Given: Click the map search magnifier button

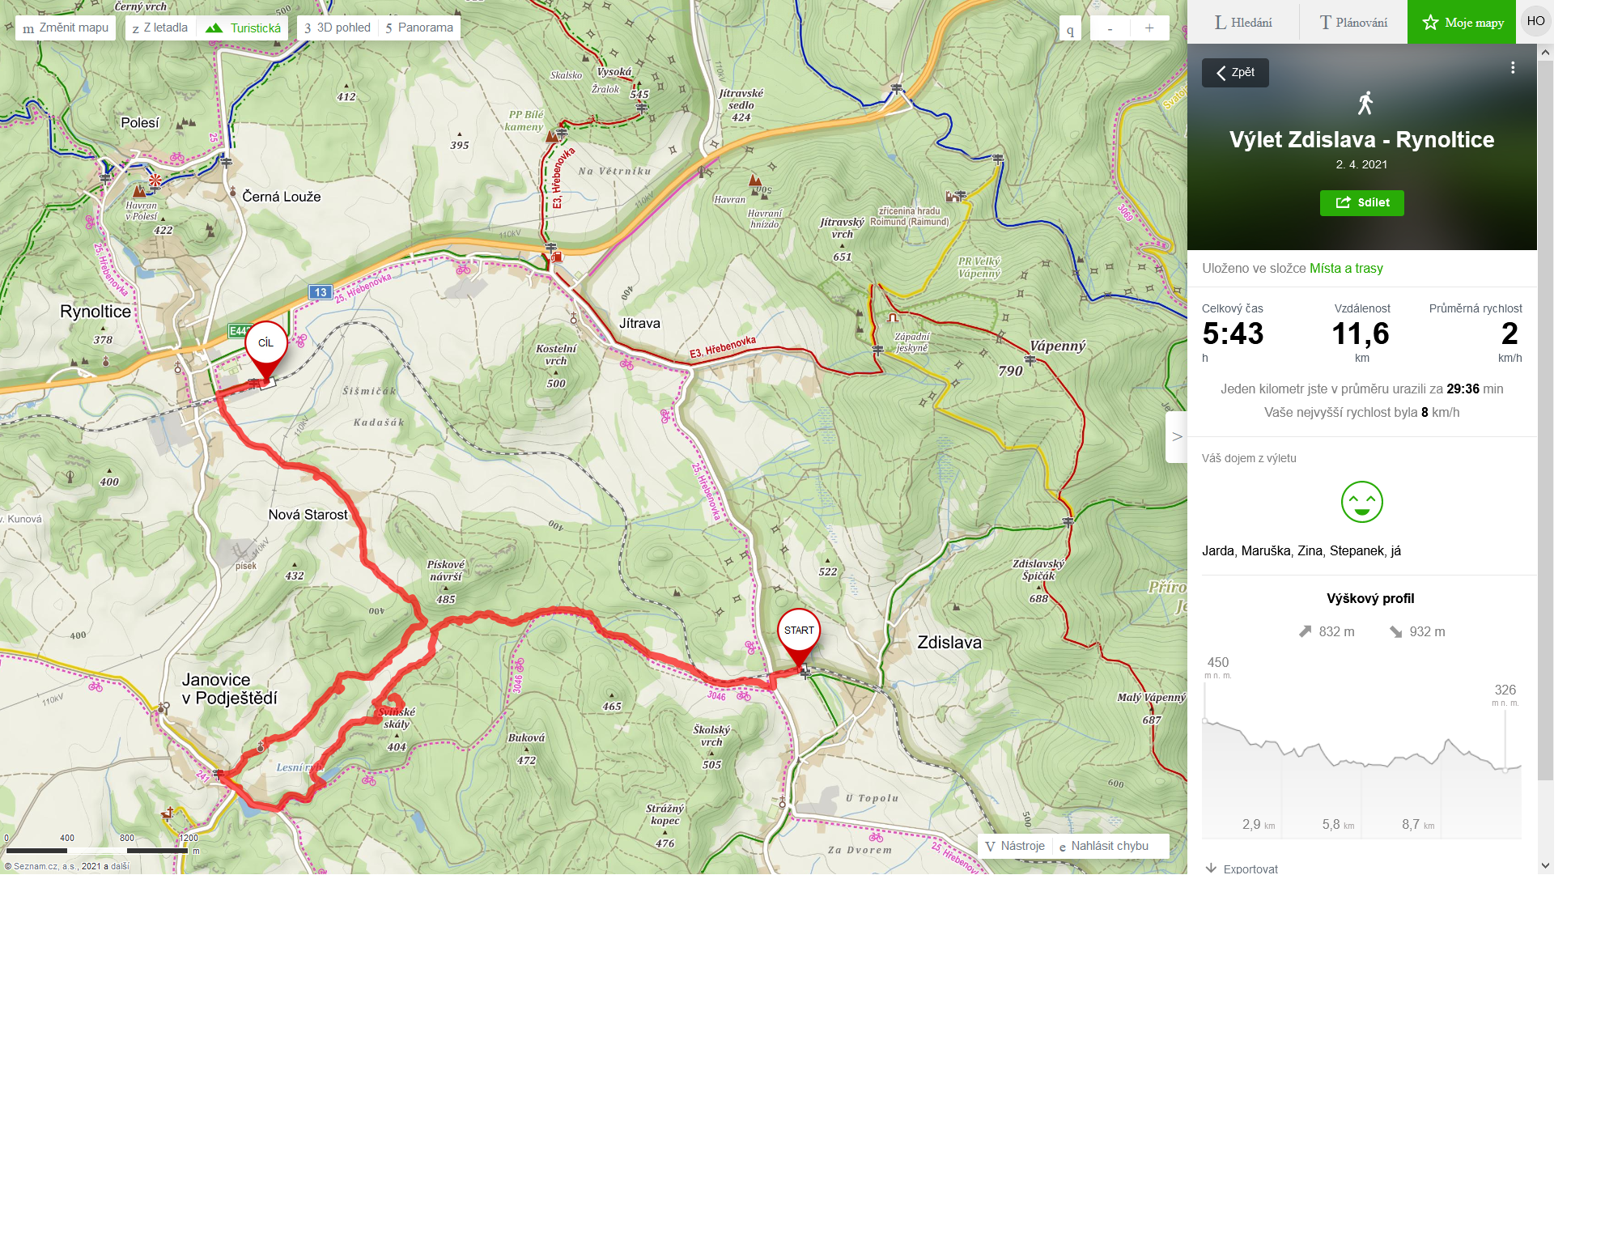Looking at the screenshot, I should 1070,28.
